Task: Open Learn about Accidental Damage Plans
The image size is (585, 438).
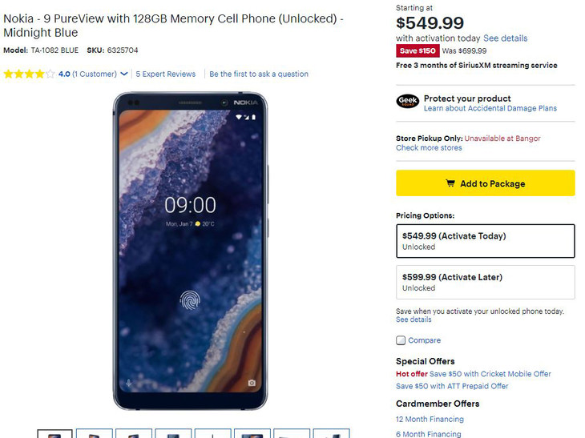Action: (x=490, y=108)
